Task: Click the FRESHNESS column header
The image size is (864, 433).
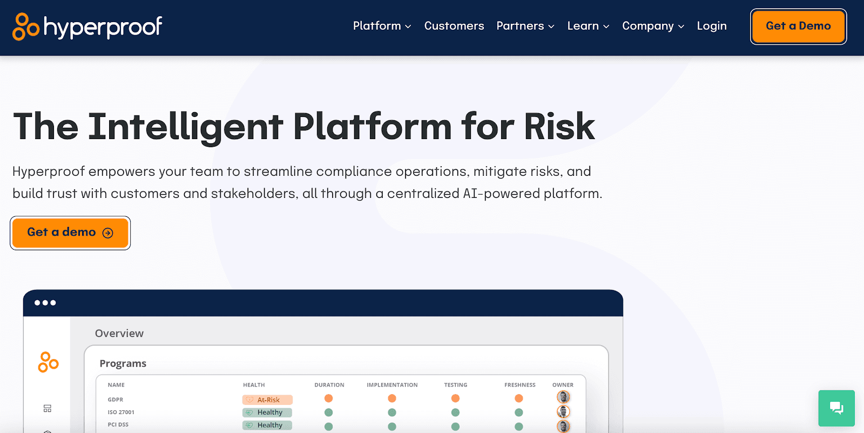Action: coord(520,385)
